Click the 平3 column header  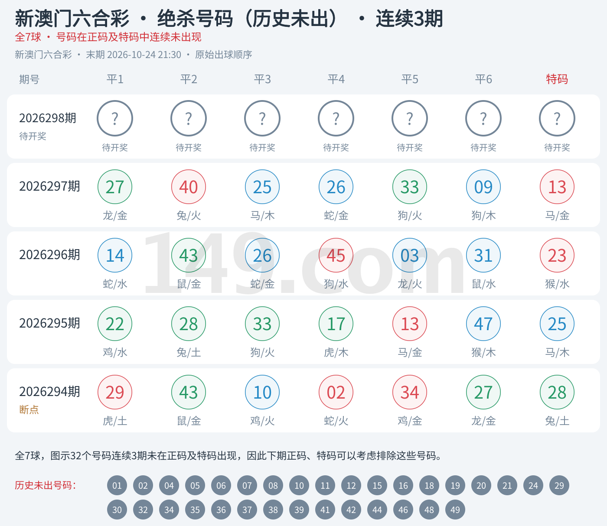(262, 79)
